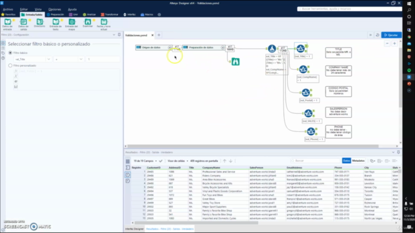Open the schedule history clock icon
This screenshot has width=415, height=233.
(377, 35)
